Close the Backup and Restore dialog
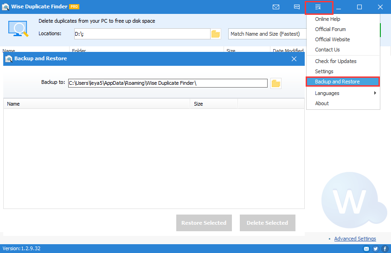Screen dimensions: 391x253 coord(294,59)
